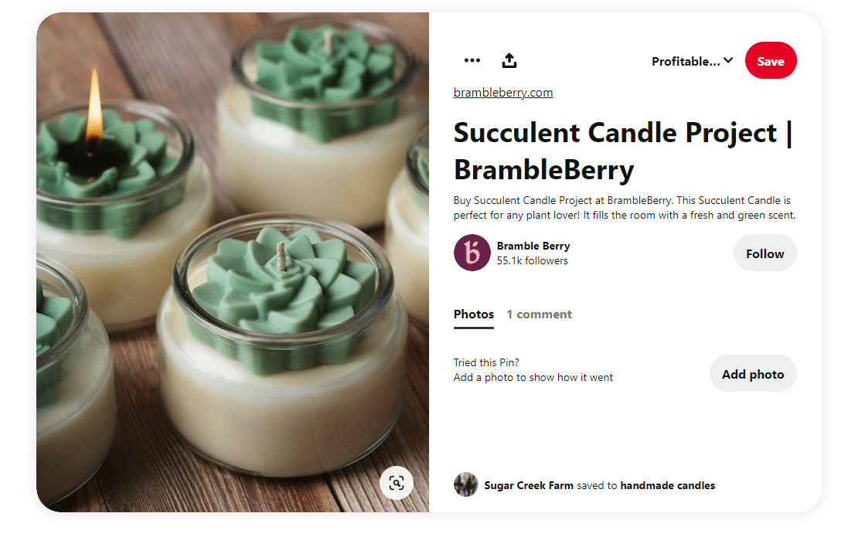This screenshot has width=855, height=537.
Task: Click the pin description text
Action: coord(624,208)
